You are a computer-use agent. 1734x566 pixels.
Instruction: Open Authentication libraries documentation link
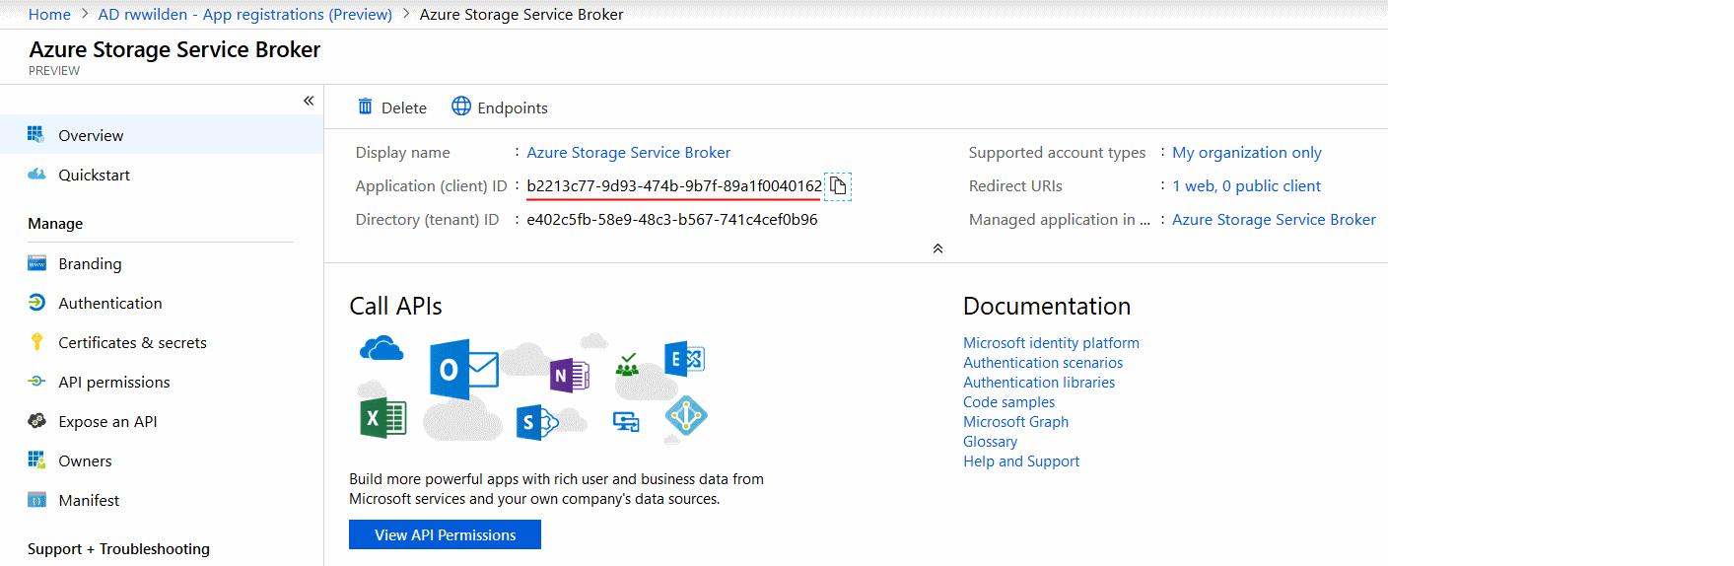pyautogui.click(x=1039, y=382)
